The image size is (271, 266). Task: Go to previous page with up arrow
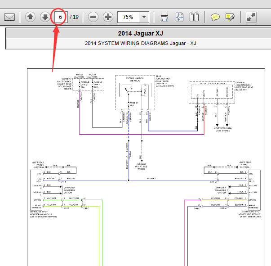pyautogui.click(x=31, y=17)
